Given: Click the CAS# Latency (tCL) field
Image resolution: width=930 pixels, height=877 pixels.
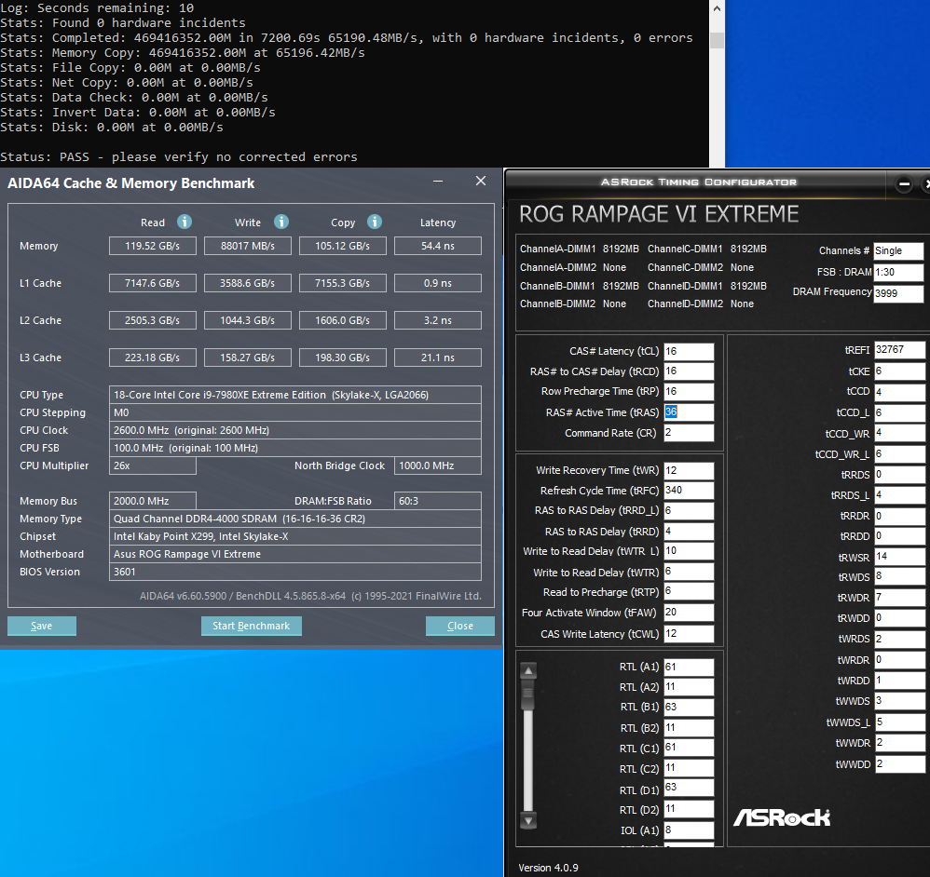Looking at the screenshot, I should coord(689,351).
